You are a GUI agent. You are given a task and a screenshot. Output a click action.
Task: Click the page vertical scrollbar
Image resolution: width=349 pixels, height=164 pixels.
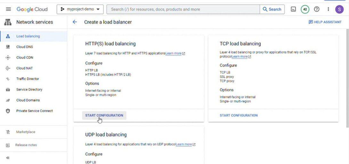click(x=347, y=77)
